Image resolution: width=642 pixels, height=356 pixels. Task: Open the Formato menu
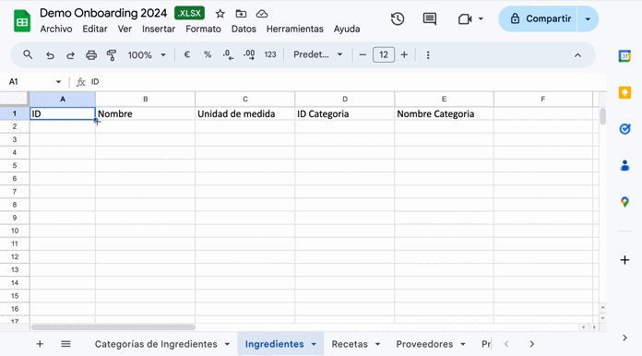(x=203, y=30)
